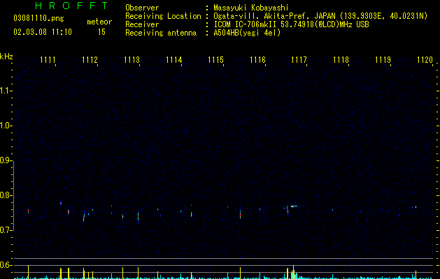Click the date stamp 02.03.08 11:10

click(x=43, y=32)
